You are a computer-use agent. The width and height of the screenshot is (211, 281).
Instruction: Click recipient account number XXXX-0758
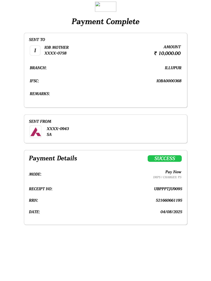pos(55,53)
